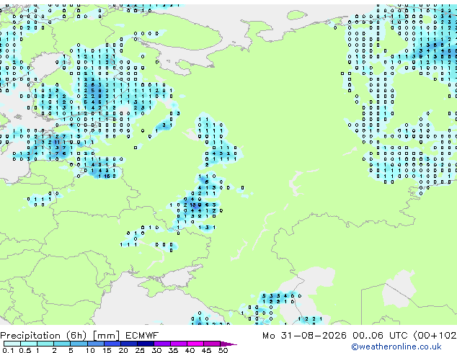Click the legend value label '35'
This screenshot has height=353, width=457.
click(173, 350)
